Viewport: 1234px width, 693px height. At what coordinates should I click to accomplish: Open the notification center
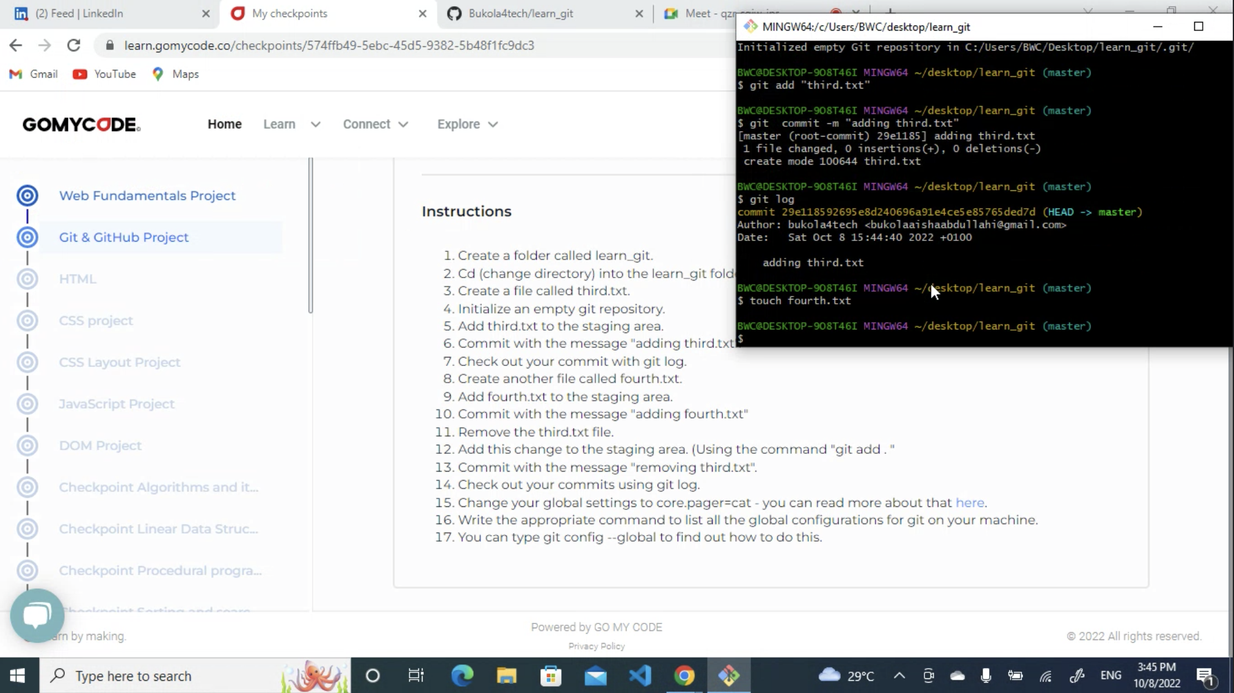(x=1207, y=675)
